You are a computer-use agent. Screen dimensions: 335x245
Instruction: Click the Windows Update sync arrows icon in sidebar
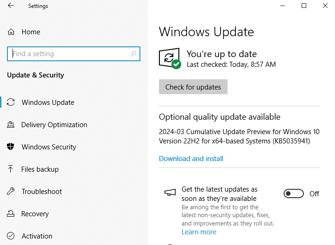pos(11,102)
